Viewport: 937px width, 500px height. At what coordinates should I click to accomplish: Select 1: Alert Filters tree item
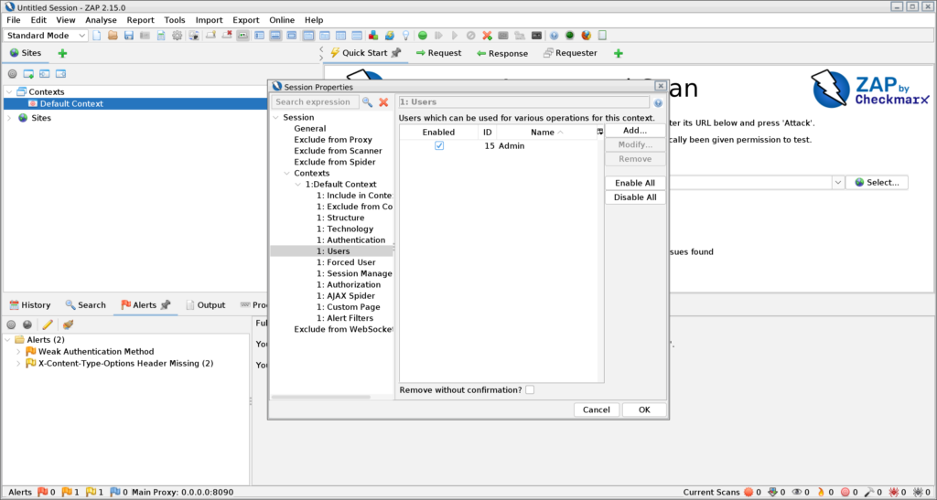coord(345,318)
